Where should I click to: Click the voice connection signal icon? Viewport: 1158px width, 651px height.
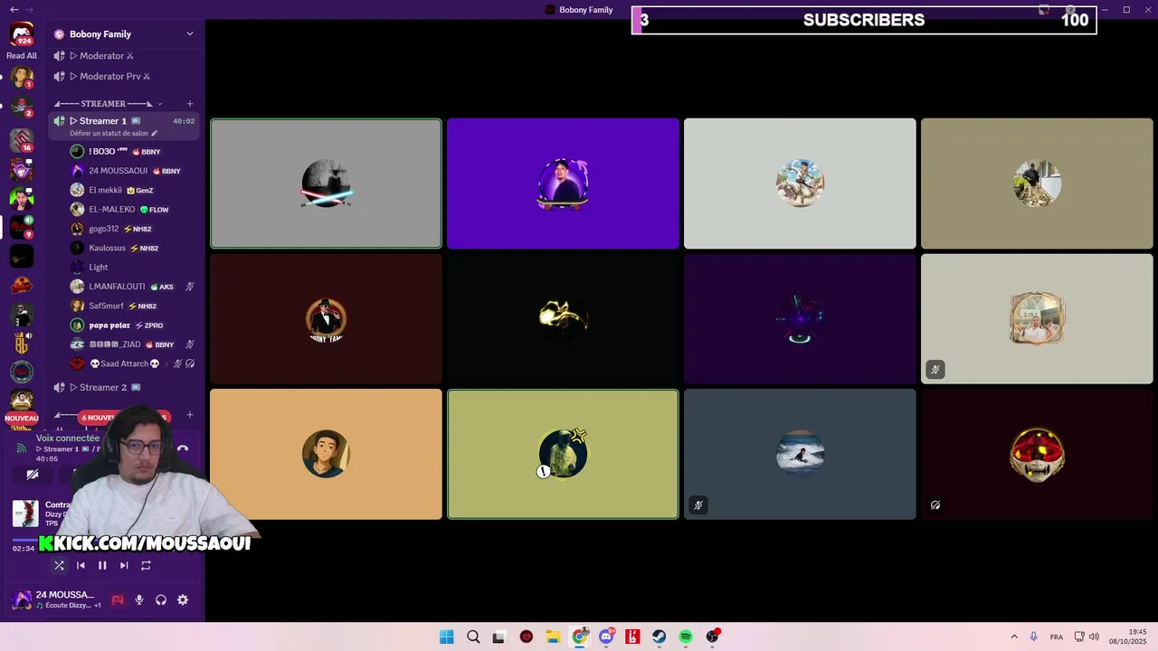point(23,448)
